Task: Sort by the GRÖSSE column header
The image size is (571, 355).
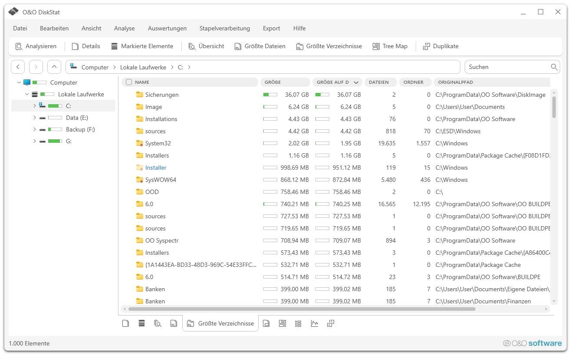Action: coord(285,82)
